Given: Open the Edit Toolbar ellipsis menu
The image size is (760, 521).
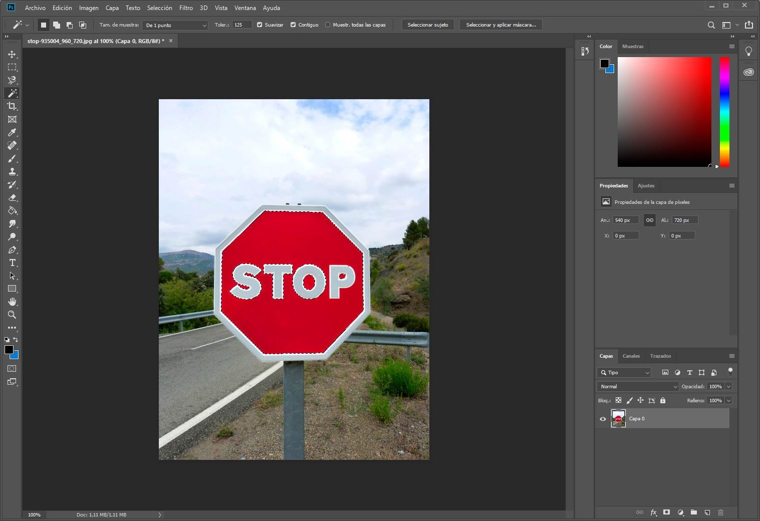Looking at the screenshot, I should [x=12, y=328].
